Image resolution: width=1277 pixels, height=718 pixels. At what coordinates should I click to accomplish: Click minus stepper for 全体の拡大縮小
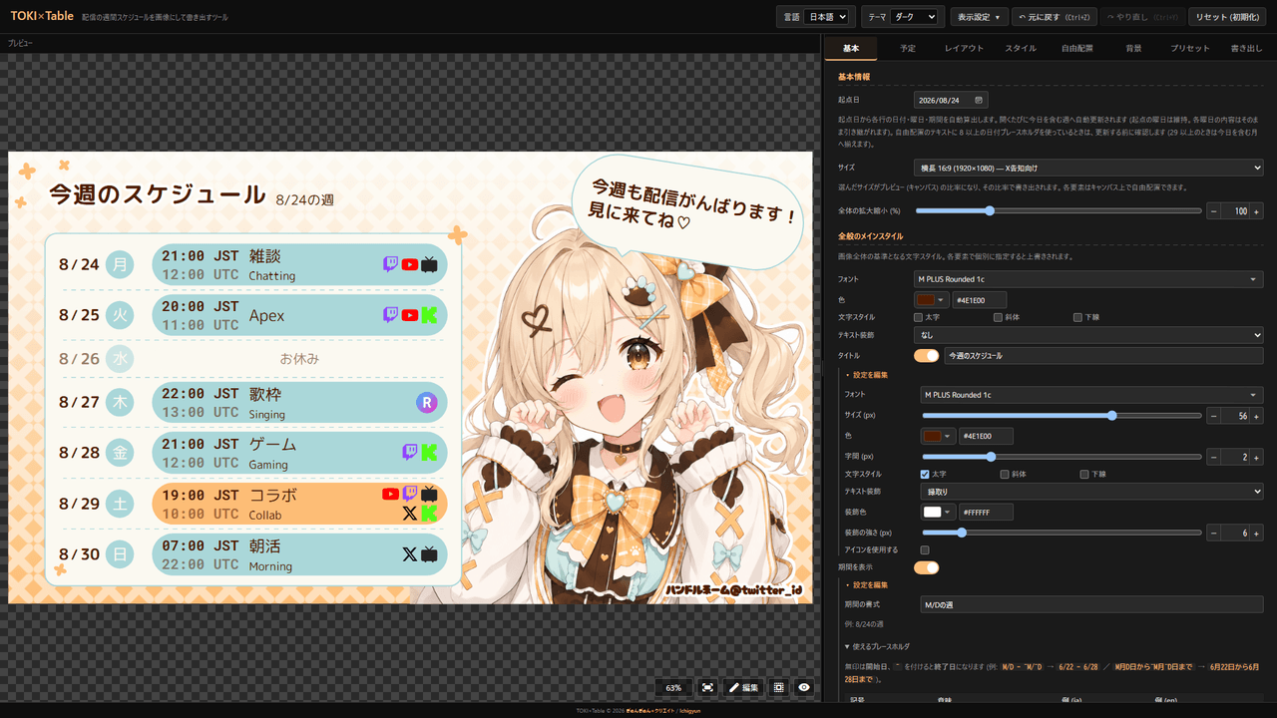tap(1213, 211)
